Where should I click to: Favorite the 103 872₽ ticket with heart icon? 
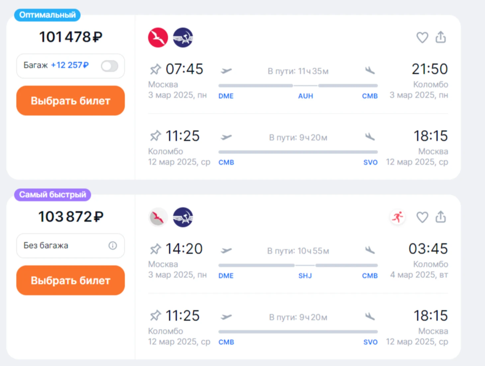point(422,217)
